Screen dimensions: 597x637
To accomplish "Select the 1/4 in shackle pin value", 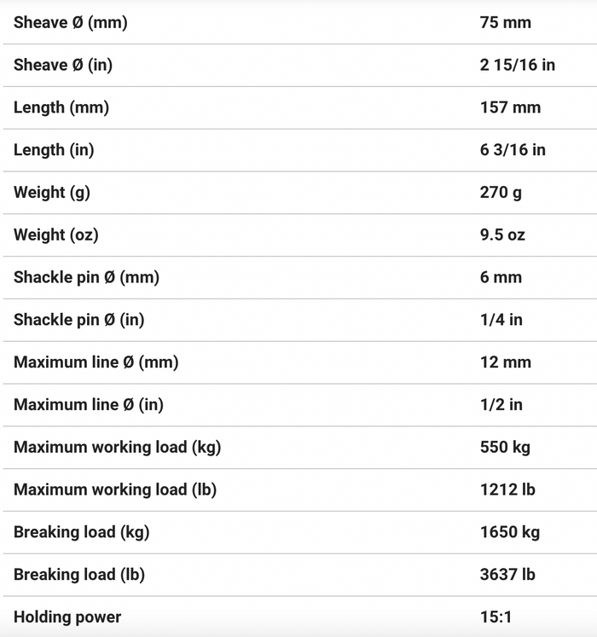I will [x=501, y=320].
